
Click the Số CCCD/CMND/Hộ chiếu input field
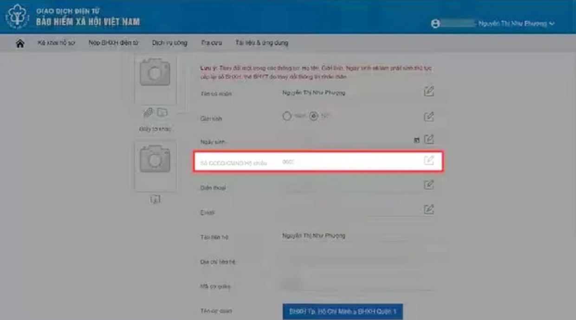pos(348,162)
